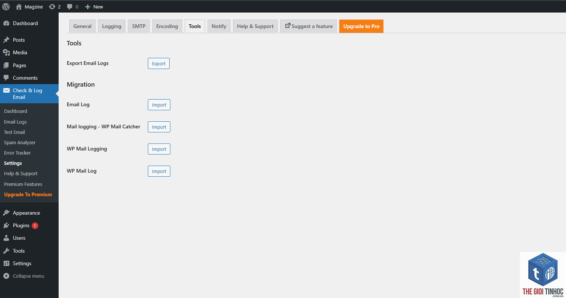The width and height of the screenshot is (566, 298).
Task: Click the updates icon showing 2
Action: click(x=52, y=7)
